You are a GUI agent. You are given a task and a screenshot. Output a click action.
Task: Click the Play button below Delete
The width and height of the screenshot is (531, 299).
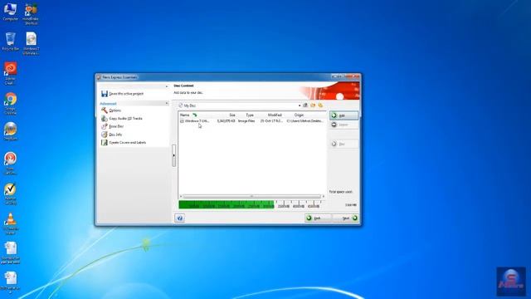click(343, 144)
